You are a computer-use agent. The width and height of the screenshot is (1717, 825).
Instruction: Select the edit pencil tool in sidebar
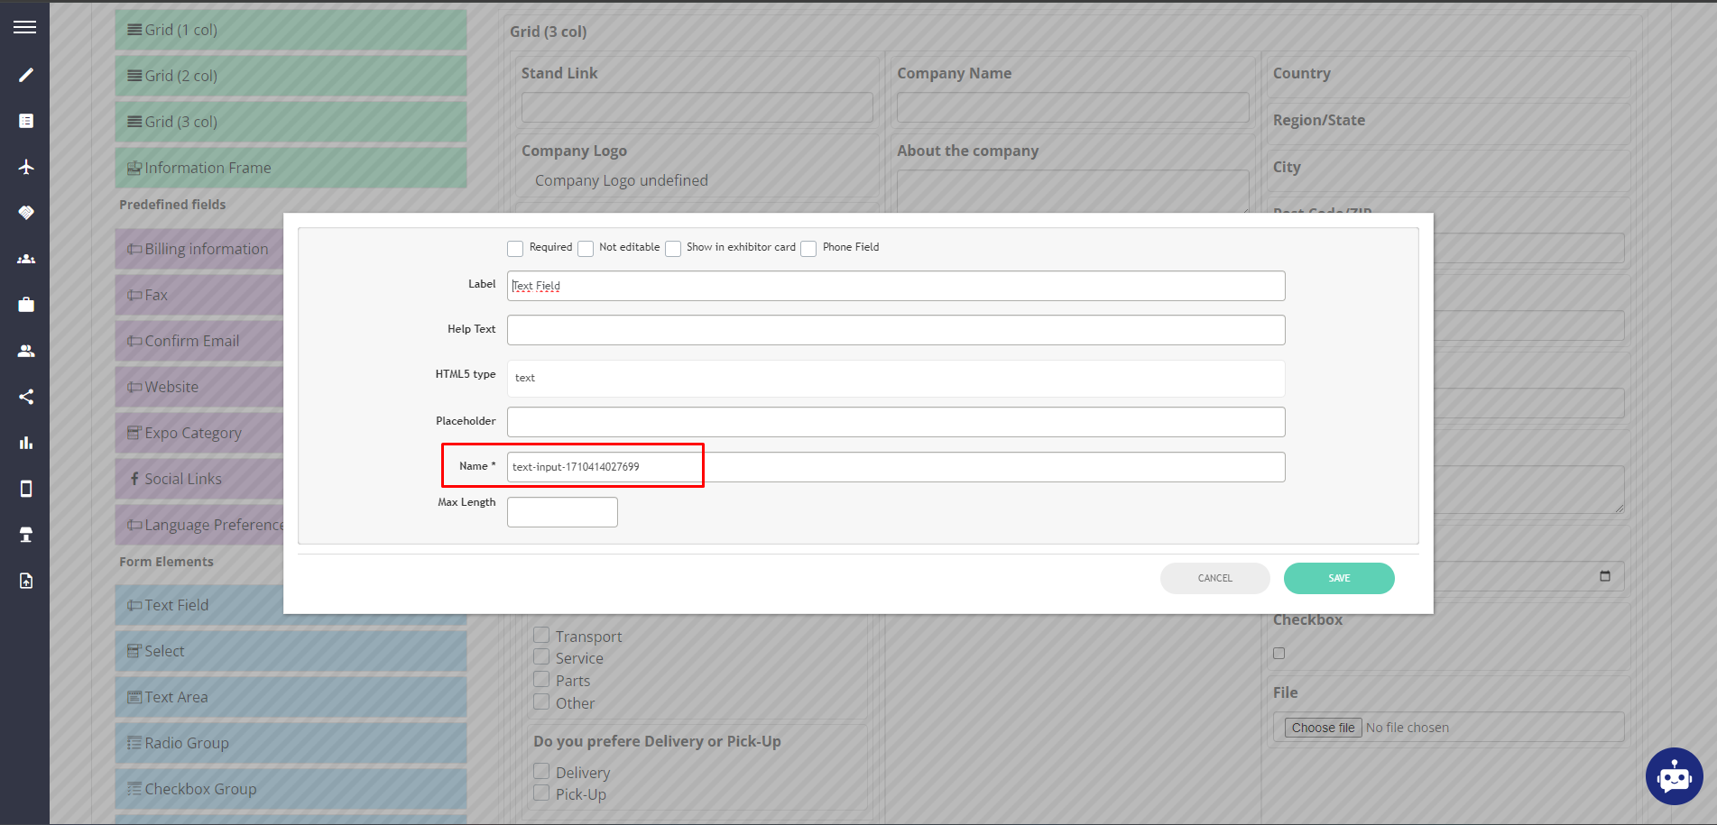pos(25,74)
